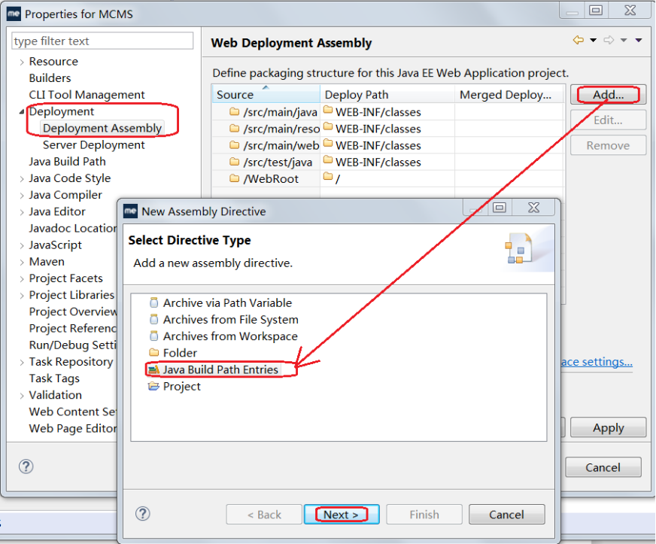The height and width of the screenshot is (544, 656).
Task: Open back history dropdown arrow
Action: (594, 40)
